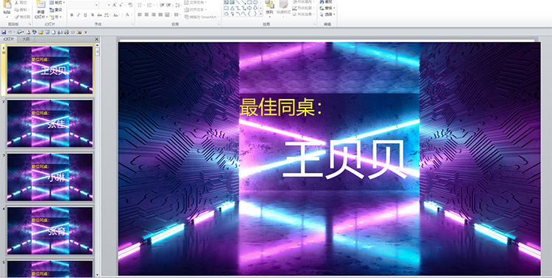Click the Save icon in quick access toolbar
This screenshot has width=552, height=278.
point(4,32)
